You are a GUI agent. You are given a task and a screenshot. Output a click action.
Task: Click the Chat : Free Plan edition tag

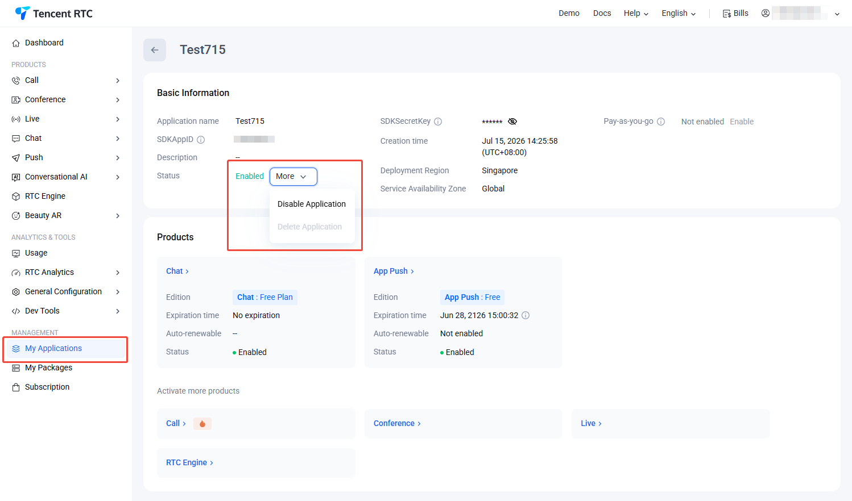[265, 297]
